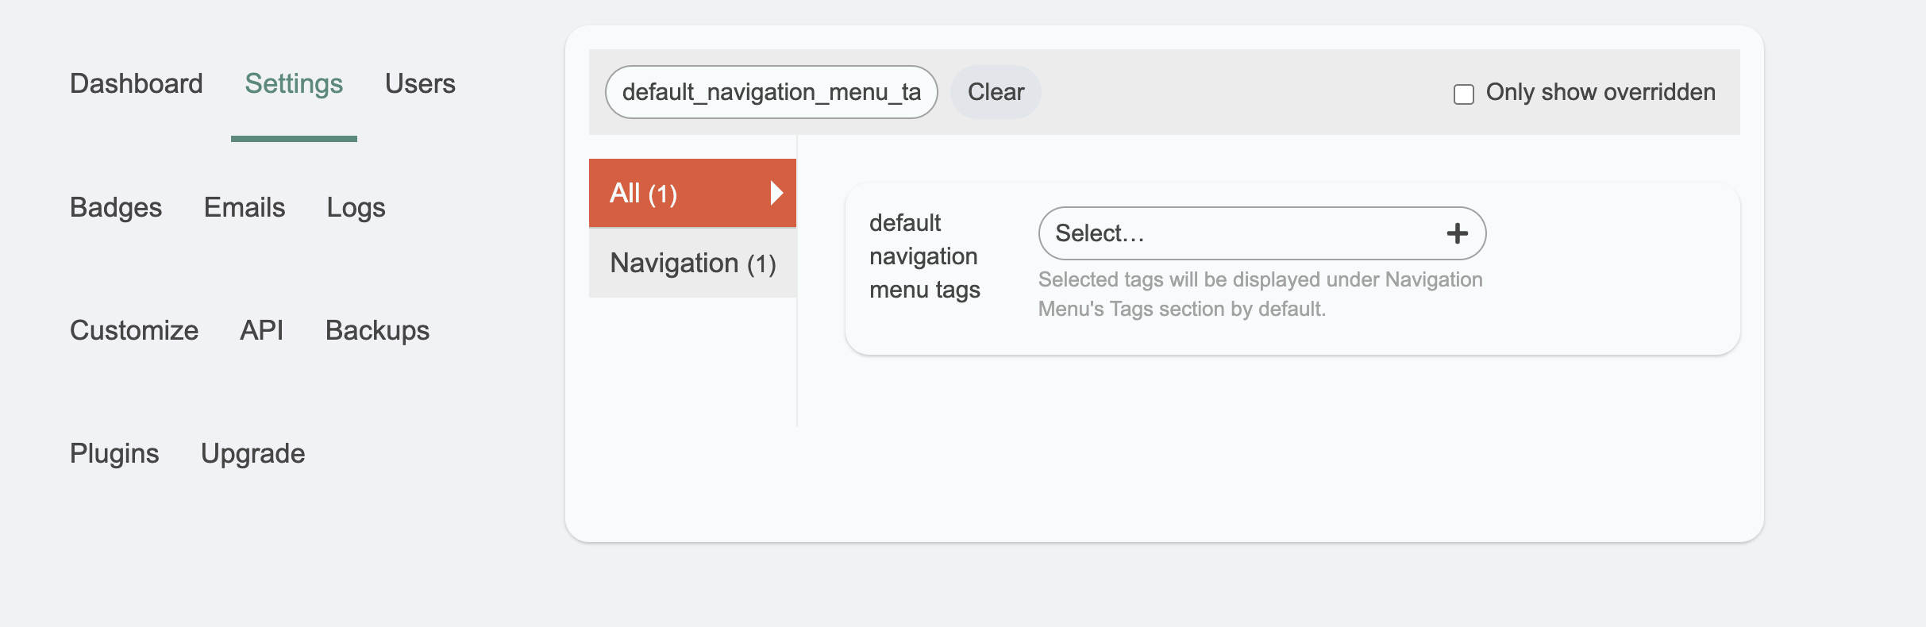Enable Only show overridden checkbox
The width and height of the screenshot is (1926, 627).
[1463, 94]
